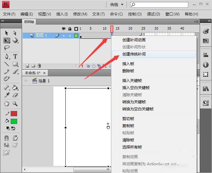Select the Hand tool

6,104
